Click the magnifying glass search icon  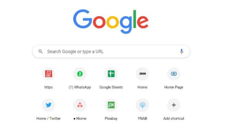40,52
